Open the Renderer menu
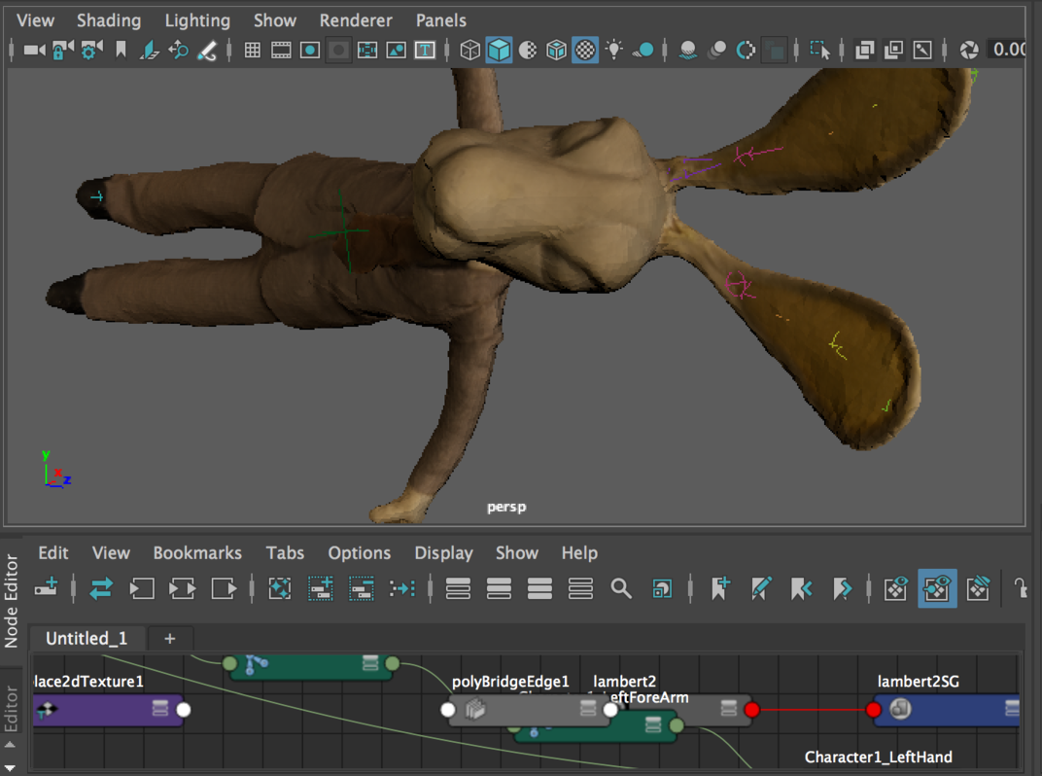1042x776 pixels. (x=355, y=20)
